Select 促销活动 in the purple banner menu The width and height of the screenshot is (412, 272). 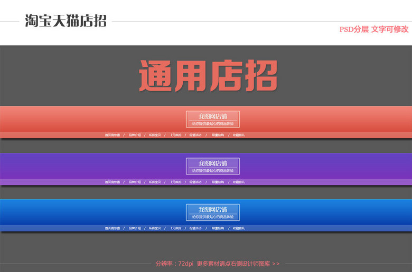click(195, 182)
